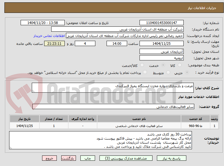Select the متوسط purchase type radio
224x166 pixels.
pyautogui.click(x=168, y=72)
